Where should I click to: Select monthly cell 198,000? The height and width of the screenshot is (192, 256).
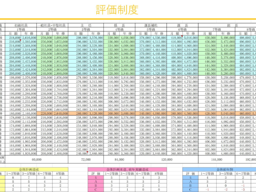pos(13,78)
